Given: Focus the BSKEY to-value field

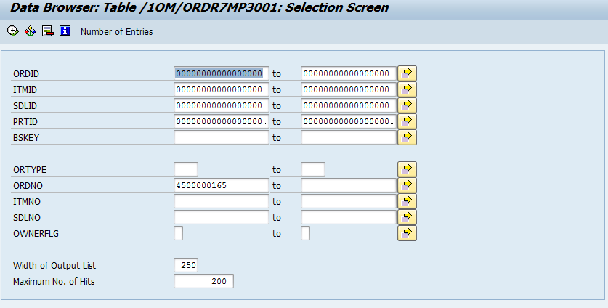Looking at the screenshot, I should coord(349,137).
